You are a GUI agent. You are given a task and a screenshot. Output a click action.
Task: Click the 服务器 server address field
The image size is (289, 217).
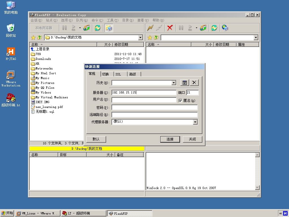click(144, 92)
